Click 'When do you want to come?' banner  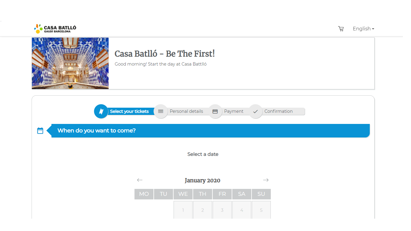pyautogui.click(x=210, y=131)
